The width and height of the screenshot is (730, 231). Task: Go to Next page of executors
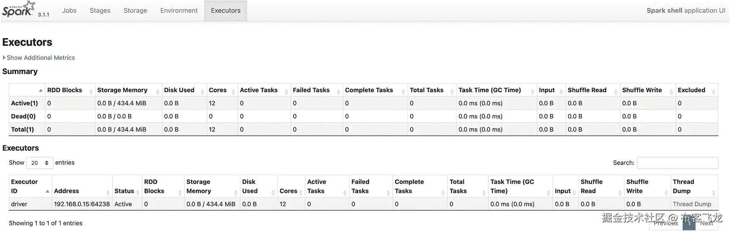[x=706, y=223]
